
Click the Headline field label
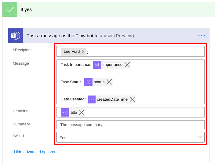click(20, 111)
